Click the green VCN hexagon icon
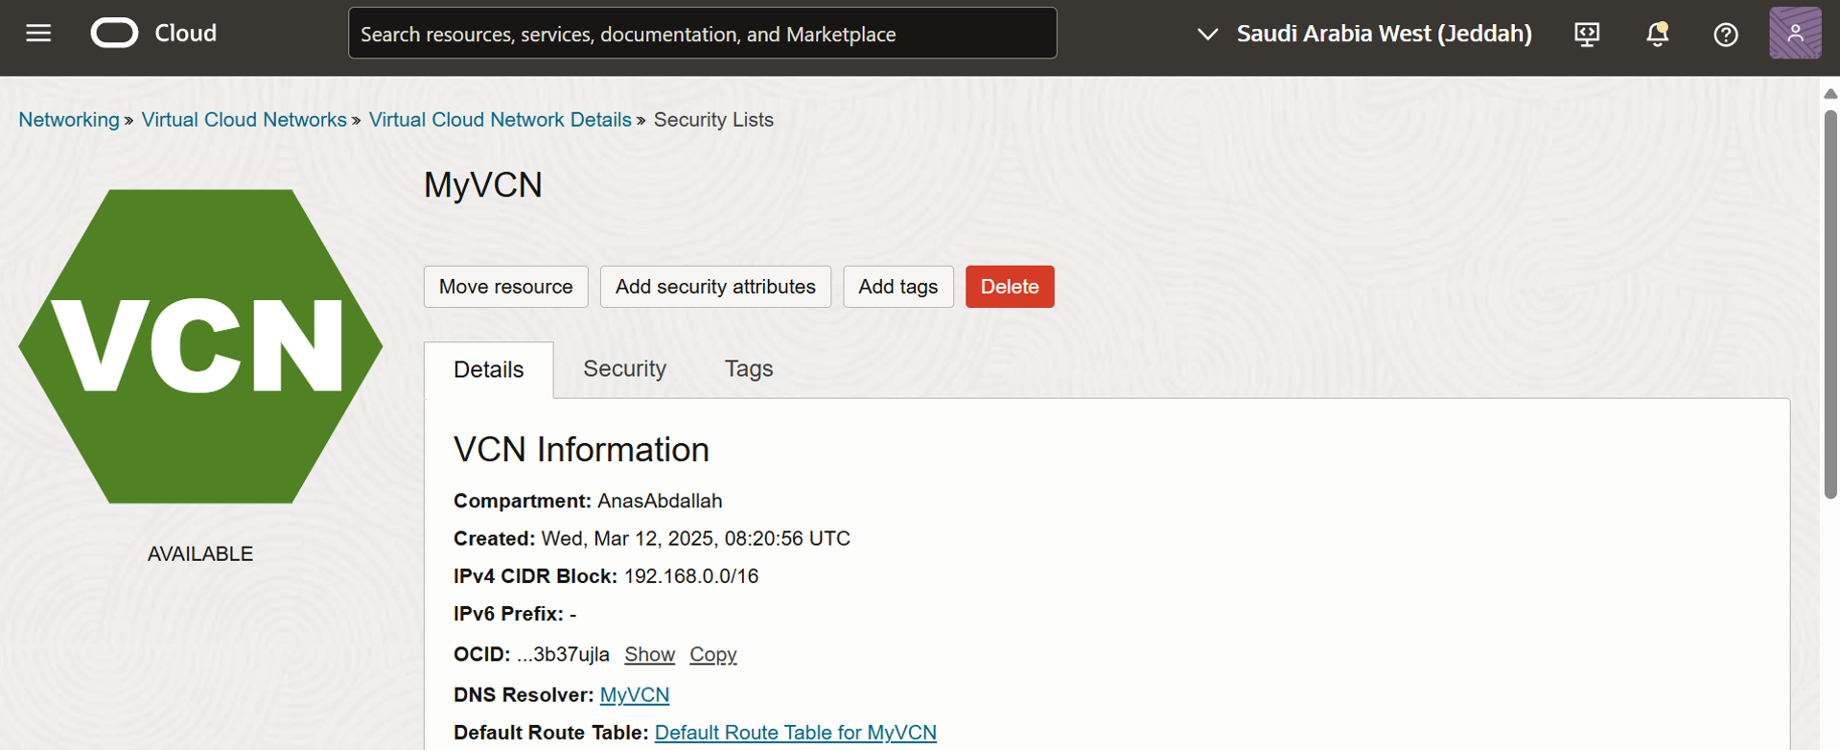Image resolution: width=1840 pixels, height=750 pixels. 200,346
